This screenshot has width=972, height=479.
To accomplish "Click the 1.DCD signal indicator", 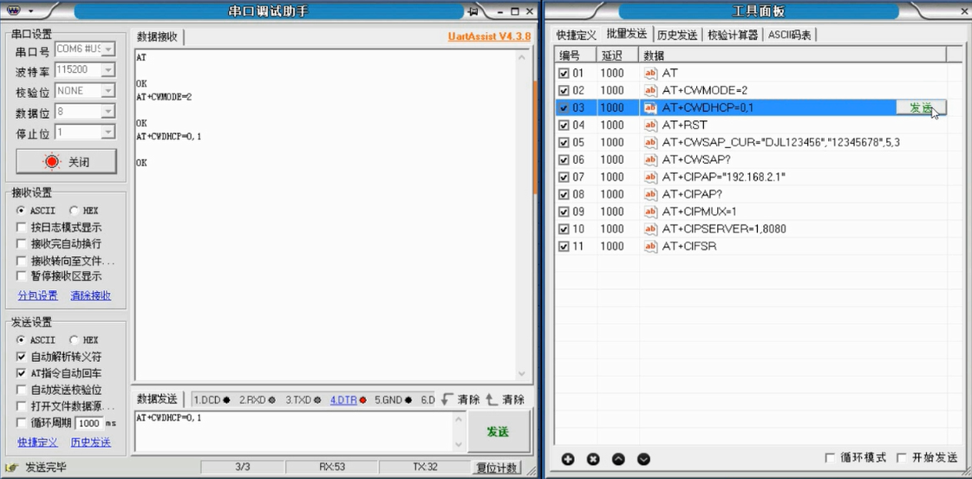I will (x=212, y=400).
